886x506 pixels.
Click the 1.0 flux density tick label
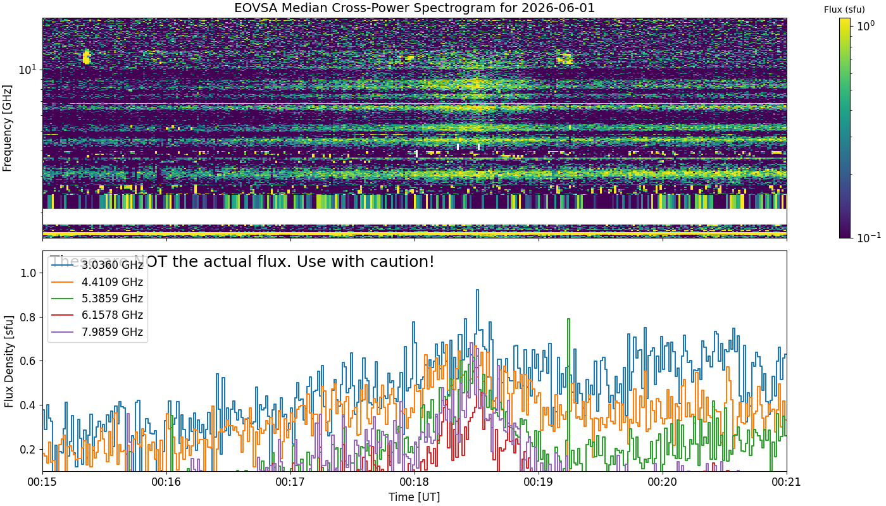(x=28, y=273)
